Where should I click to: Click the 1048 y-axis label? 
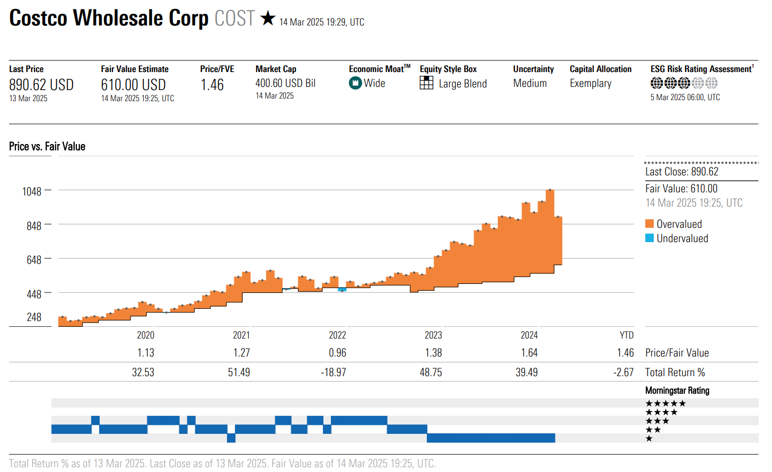tap(32, 191)
